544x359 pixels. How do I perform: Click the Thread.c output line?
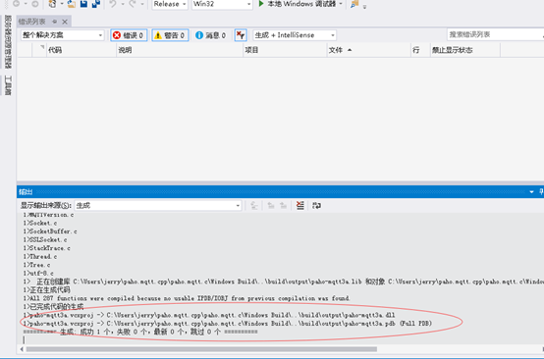pyautogui.click(x=40, y=256)
